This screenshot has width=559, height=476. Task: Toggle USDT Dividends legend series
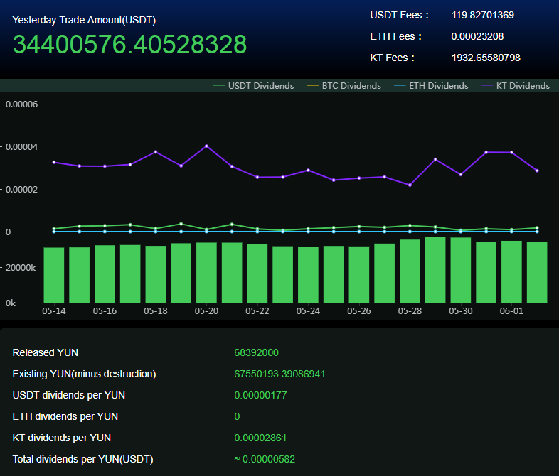tap(253, 86)
